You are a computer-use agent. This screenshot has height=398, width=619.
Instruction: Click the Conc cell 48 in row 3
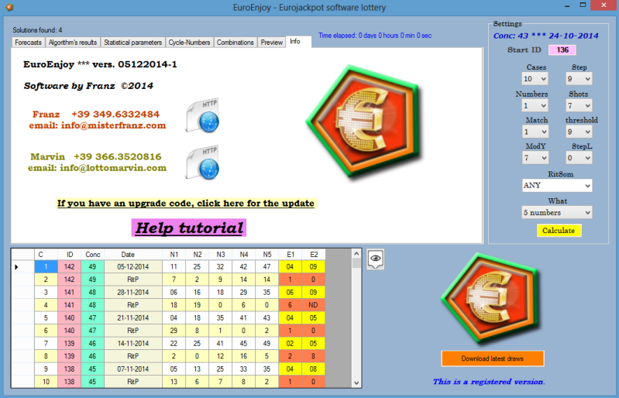(x=93, y=292)
